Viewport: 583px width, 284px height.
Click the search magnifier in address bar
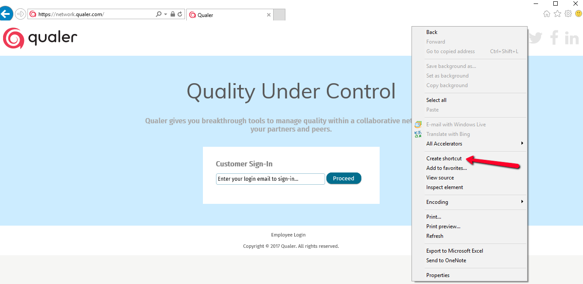pyautogui.click(x=159, y=14)
